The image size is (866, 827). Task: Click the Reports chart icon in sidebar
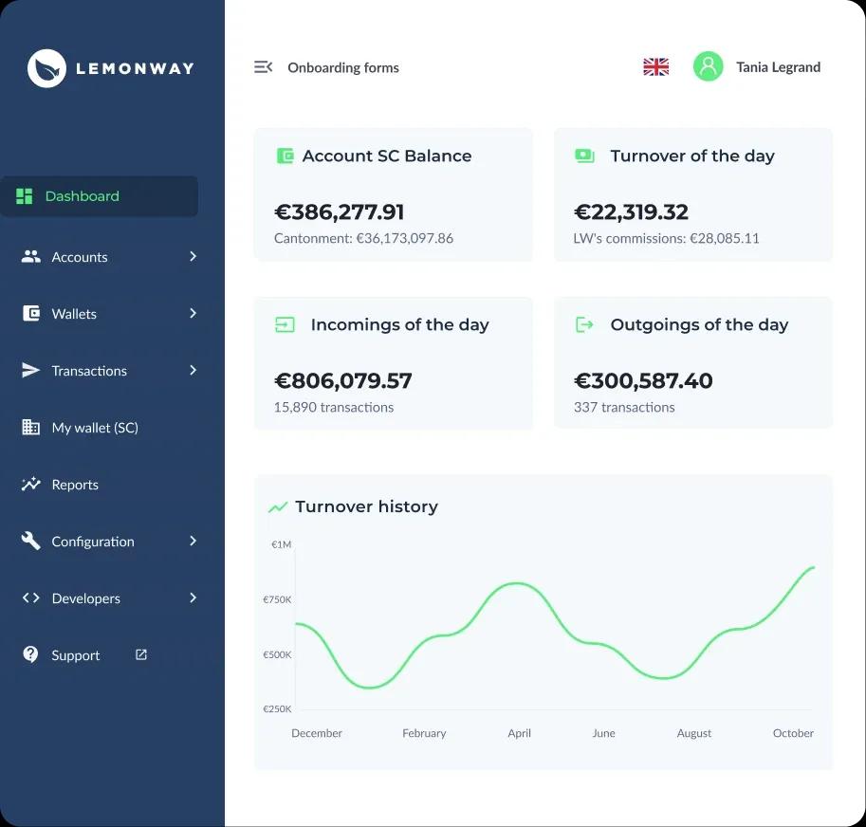click(x=31, y=485)
